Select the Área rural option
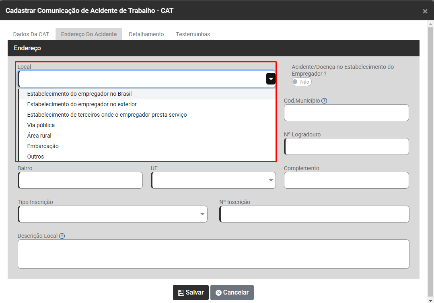 (147, 136)
